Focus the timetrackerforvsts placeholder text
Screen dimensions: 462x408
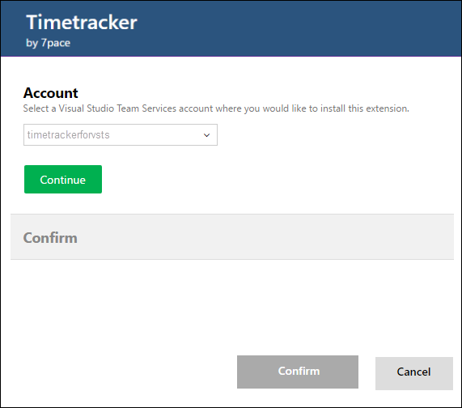pyautogui.click(x=68, y=134)
